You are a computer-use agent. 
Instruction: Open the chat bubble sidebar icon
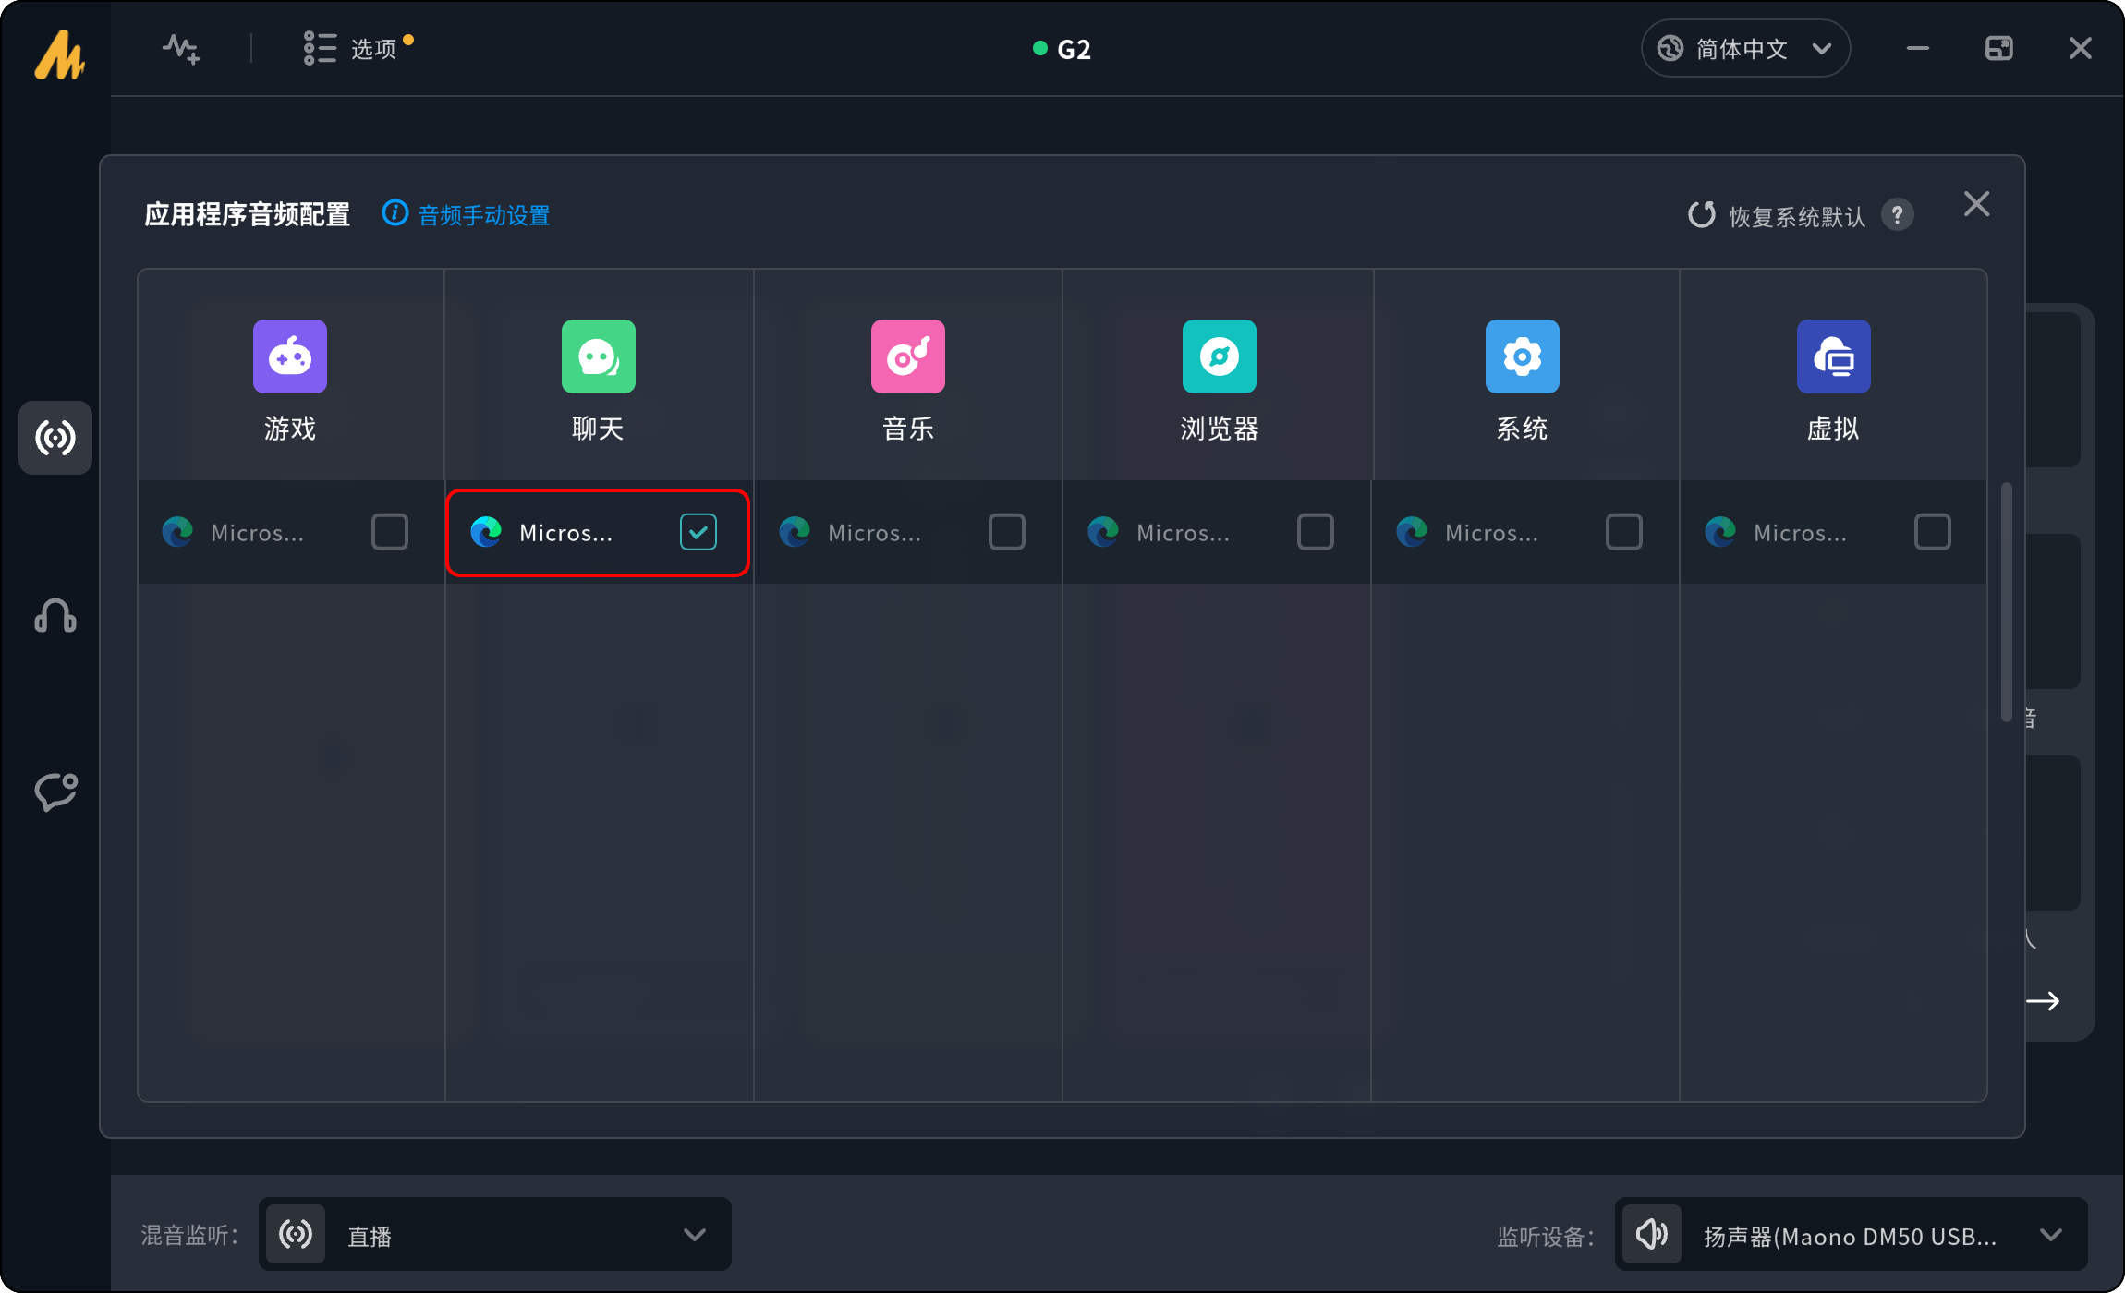click(x=55, y=792)
